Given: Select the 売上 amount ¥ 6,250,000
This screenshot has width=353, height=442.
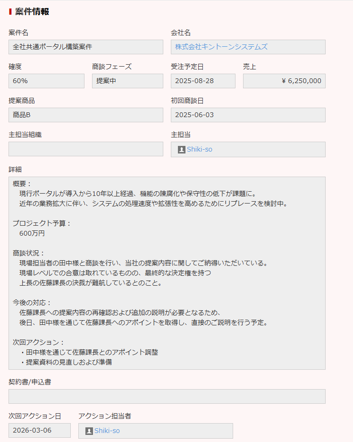Looking at the screenshot, I should pyautogui.click(x=284, y=81).
